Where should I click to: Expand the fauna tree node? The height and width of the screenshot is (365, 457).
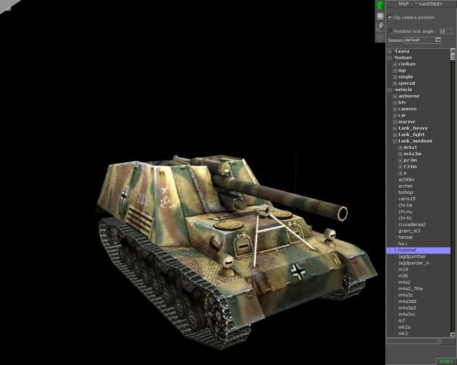point(390,51)
